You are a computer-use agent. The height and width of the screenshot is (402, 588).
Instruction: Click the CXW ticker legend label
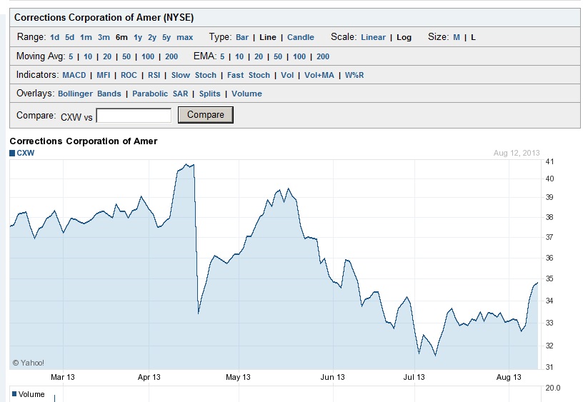pos(26,153)
